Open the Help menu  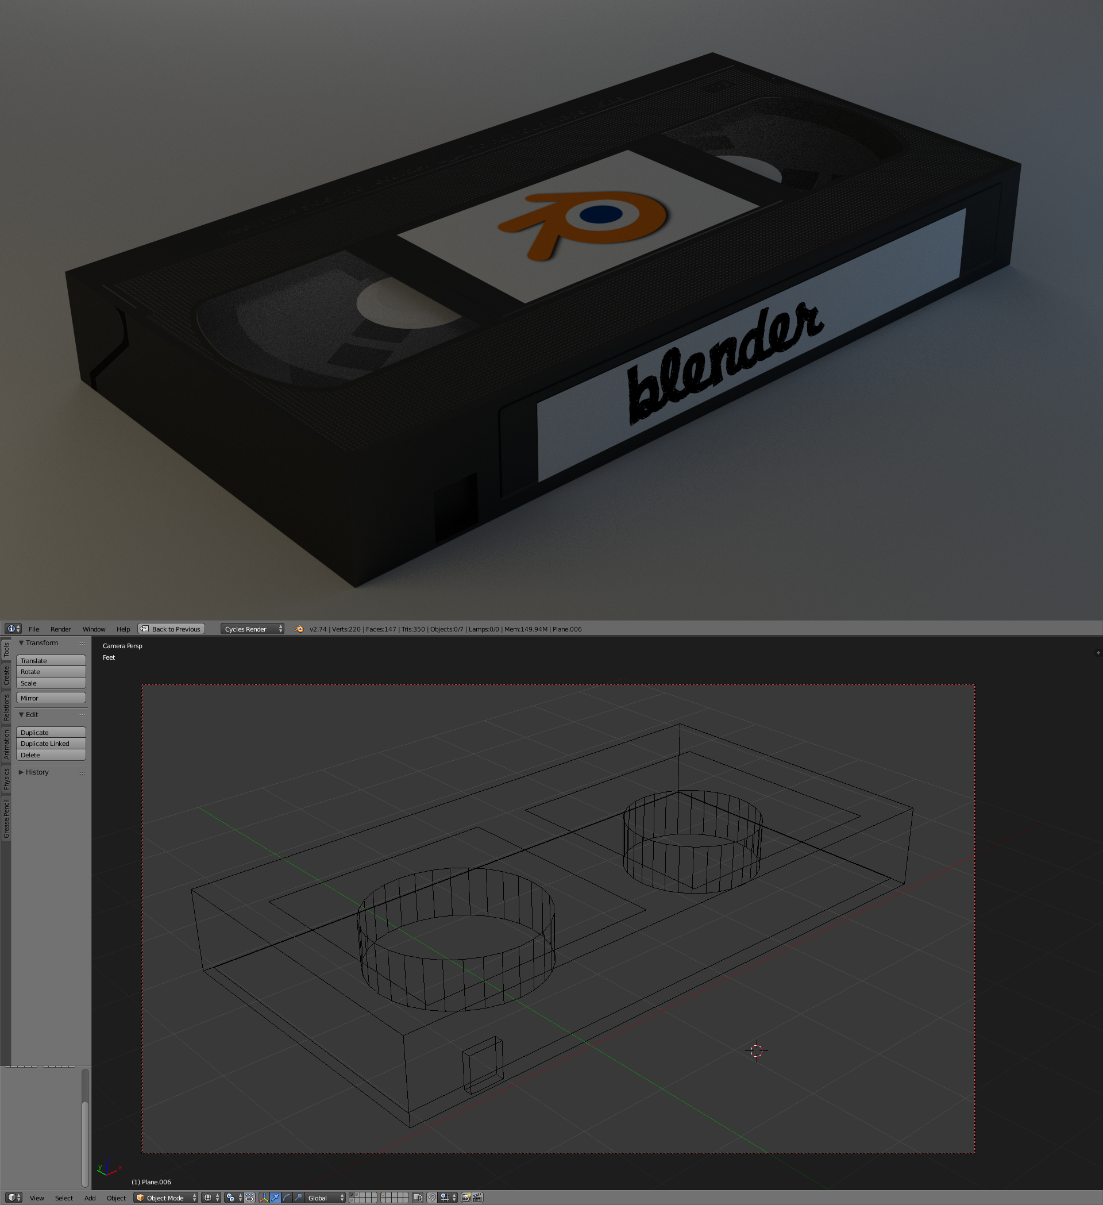pyautogui.click(x=123, y=629)
